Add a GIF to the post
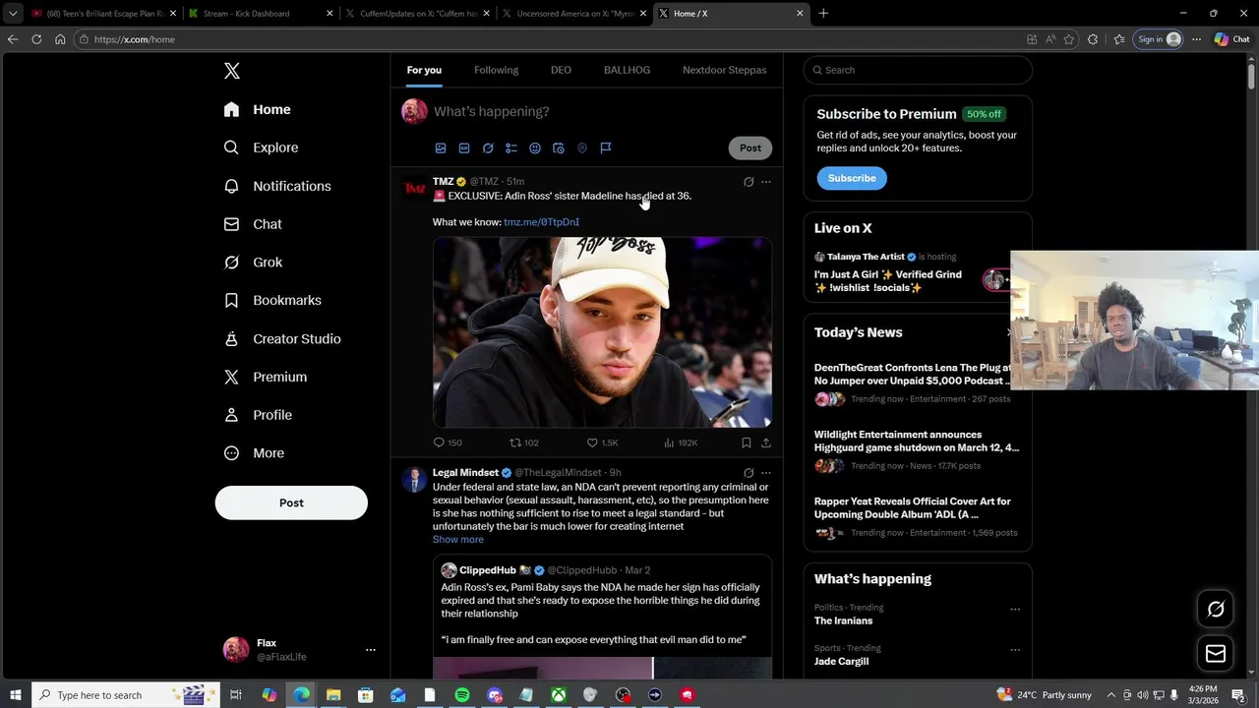This screenshot has width=1259, height=708. 464,147
